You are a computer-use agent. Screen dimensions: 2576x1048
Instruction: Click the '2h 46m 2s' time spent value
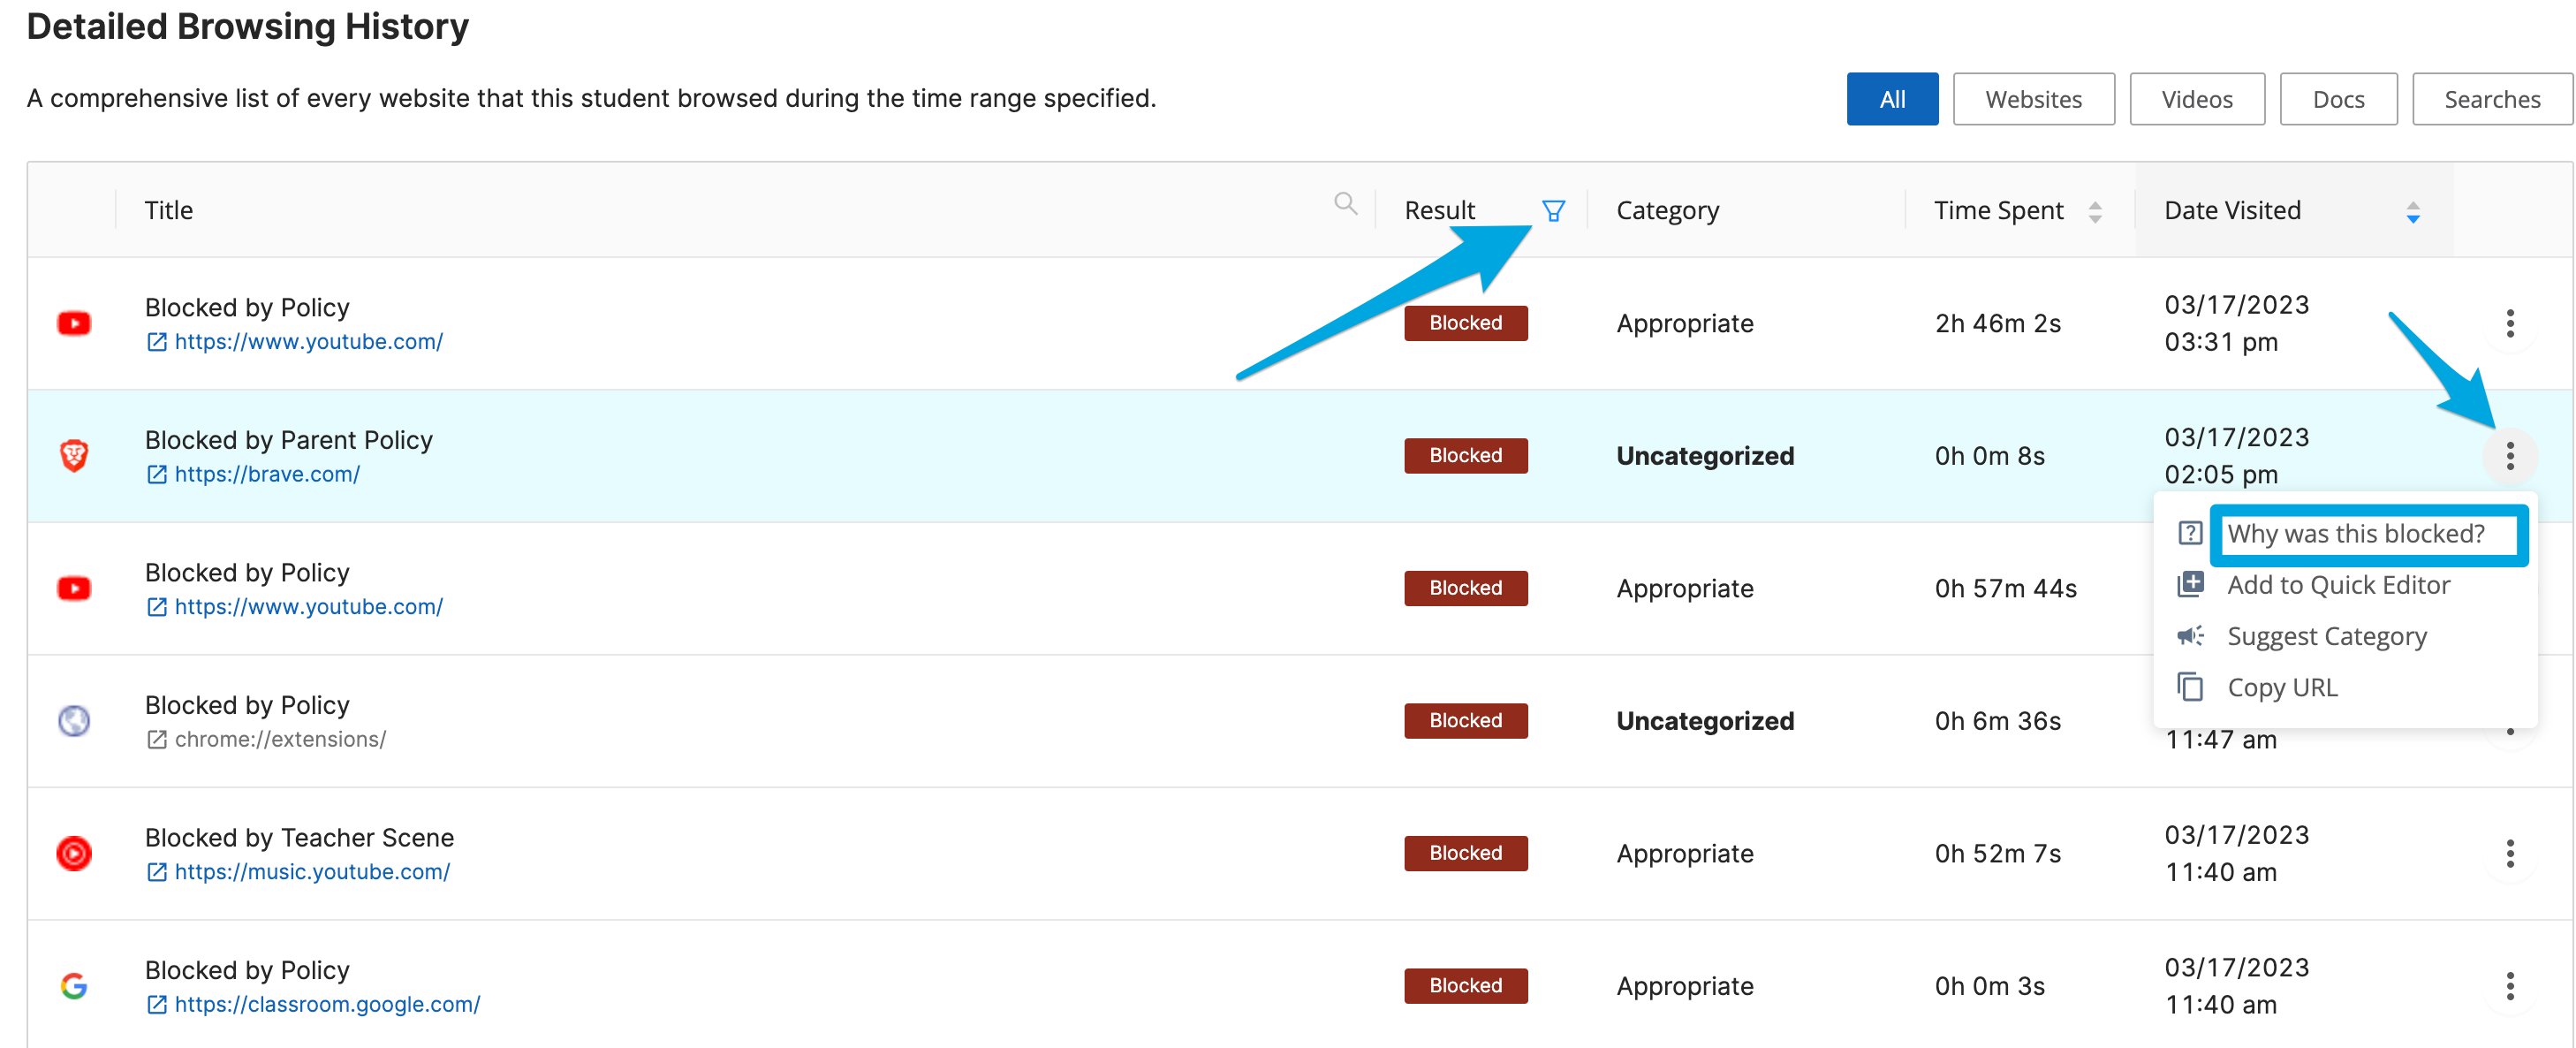coord(1997,324)
